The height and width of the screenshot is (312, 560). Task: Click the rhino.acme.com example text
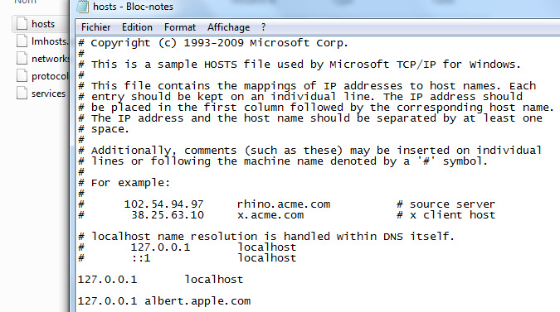[x=284, y=204]
